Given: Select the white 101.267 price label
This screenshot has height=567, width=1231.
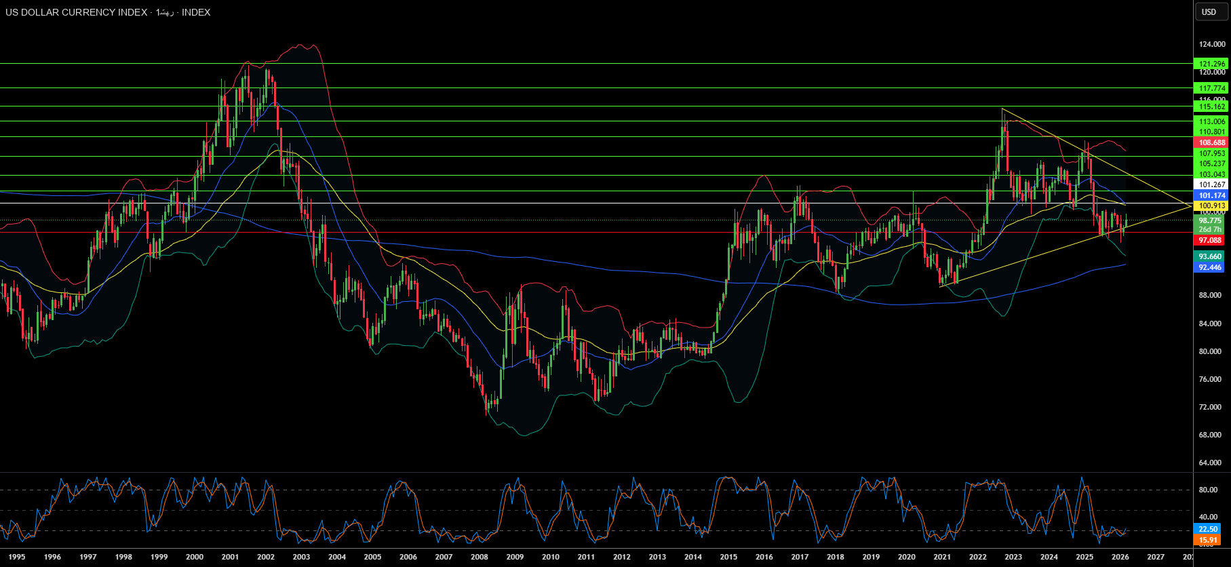Looking at the screenshot, I should click(1211, 184).
